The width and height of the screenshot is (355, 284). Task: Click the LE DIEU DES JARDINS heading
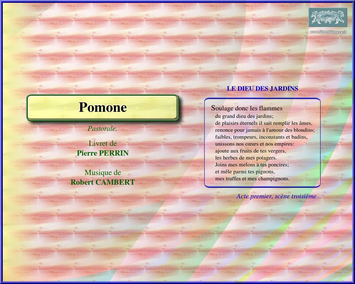pos(262,88)
